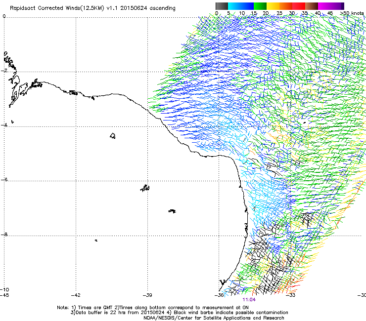366x321 pixels.
Task: Click the orange 25-30 knots legend swatch
Action: 286,6
